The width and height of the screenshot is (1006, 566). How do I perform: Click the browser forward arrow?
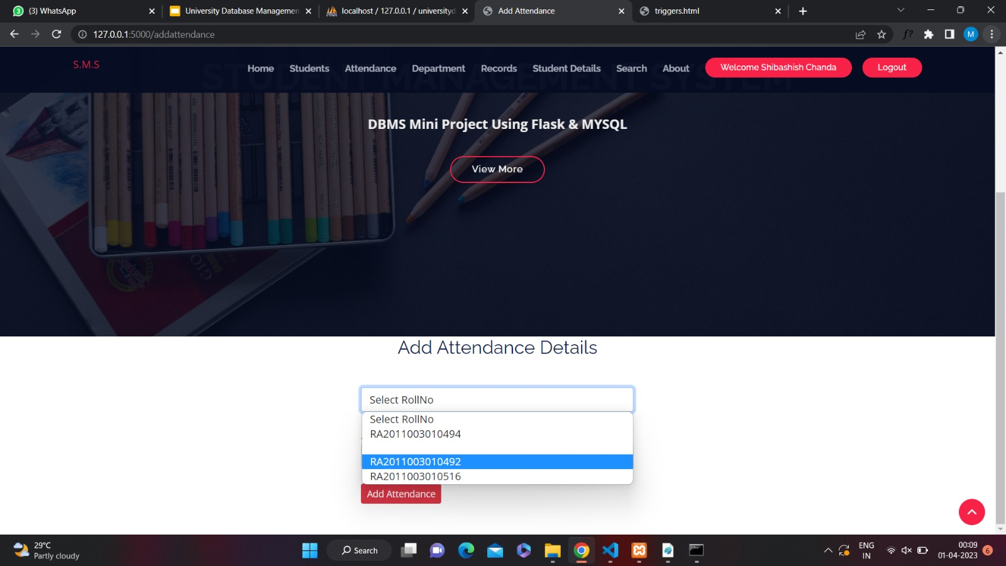[x=35, y=34]
